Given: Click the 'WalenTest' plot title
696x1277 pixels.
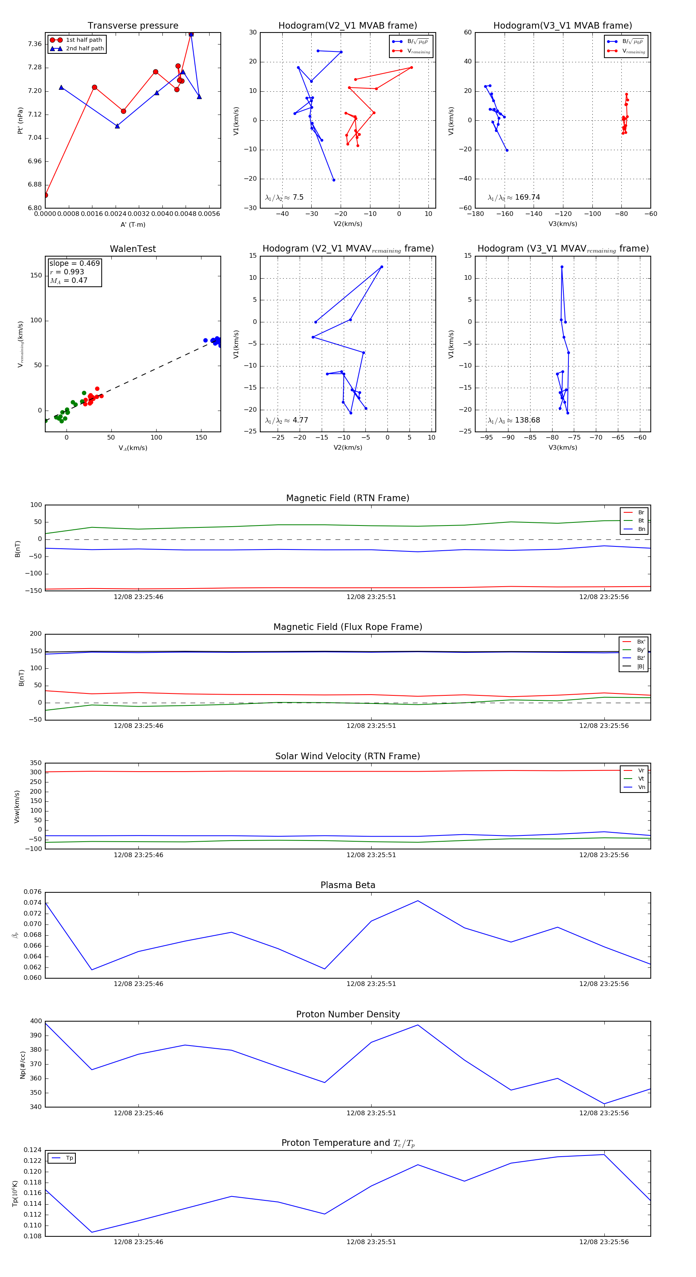Looking at the screenshot, I should click(133, 249).
